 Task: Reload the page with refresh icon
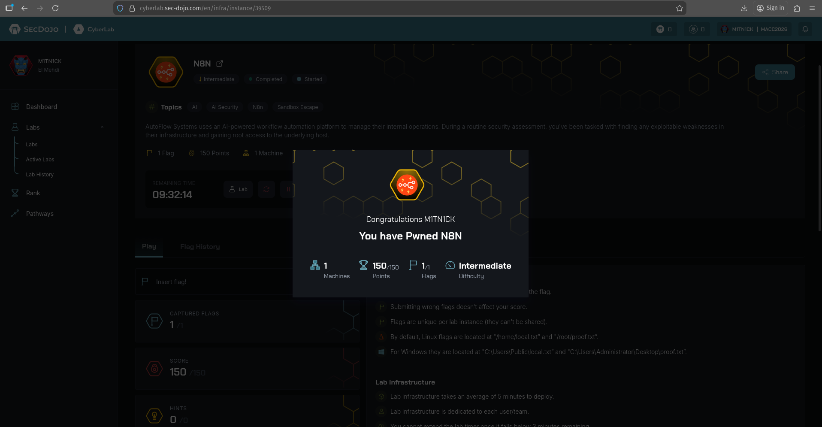pos(55,8)
